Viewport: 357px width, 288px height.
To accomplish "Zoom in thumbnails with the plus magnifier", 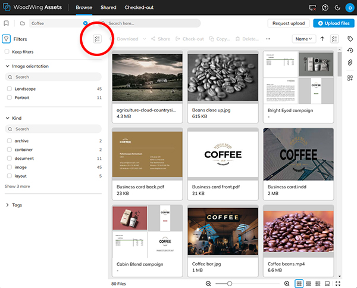I will click(287, 283).
